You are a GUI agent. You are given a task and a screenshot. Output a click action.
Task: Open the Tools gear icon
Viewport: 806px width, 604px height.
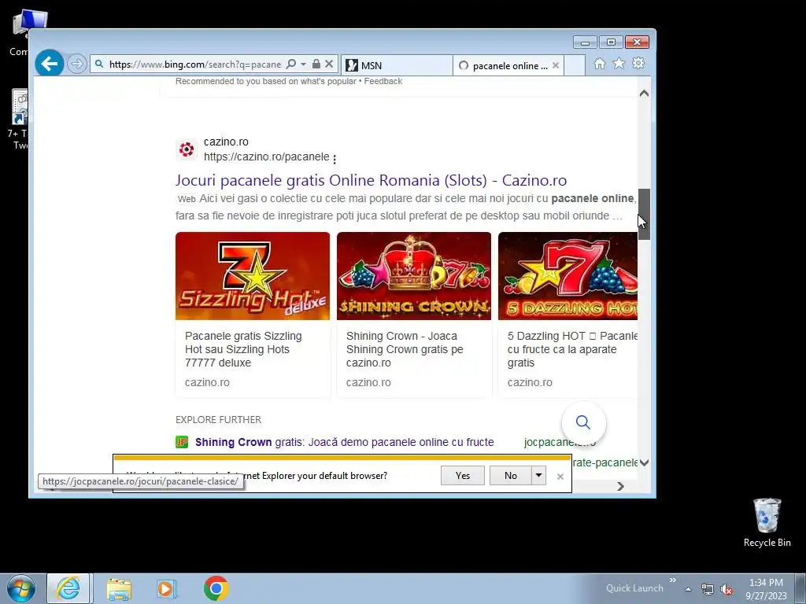coord(638,63)
